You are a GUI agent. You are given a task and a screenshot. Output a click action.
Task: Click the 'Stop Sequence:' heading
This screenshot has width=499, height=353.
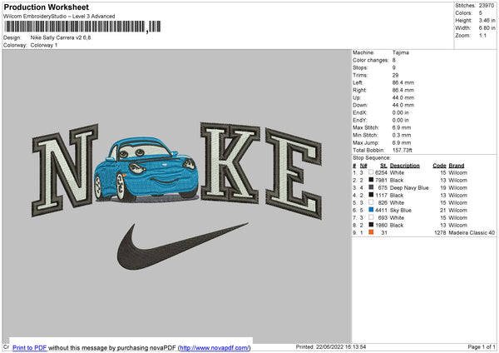coord(372,157)
